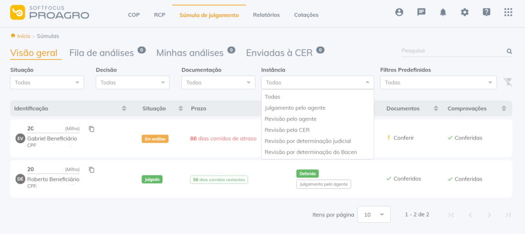
Task: Switch to the Fila de análises tab
Action: pyautogui.click(x=102, y=53)
